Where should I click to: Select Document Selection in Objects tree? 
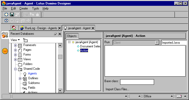tap(90, 46)
